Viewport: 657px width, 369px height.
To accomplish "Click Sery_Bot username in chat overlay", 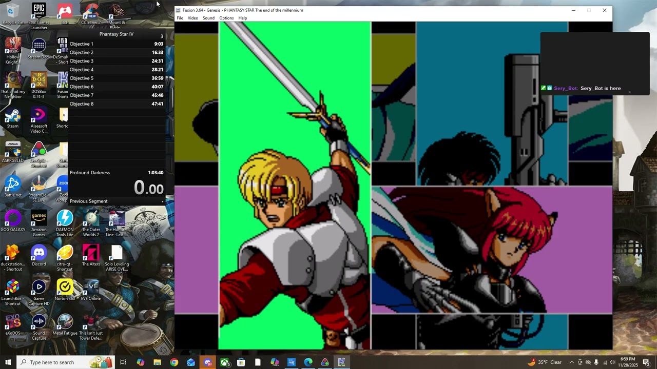I will [x=566, y=88].
